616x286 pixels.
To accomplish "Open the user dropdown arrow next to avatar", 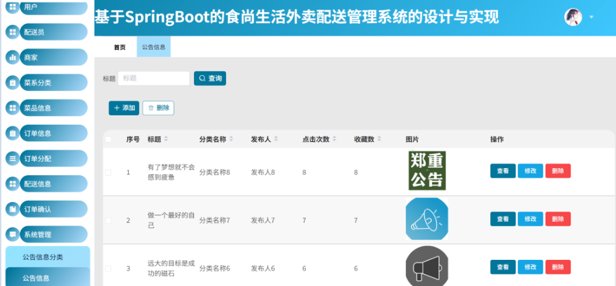I will [x=591, y=17].
